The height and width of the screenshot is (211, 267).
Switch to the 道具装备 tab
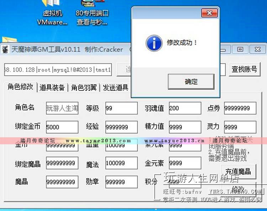pos(52,88)
